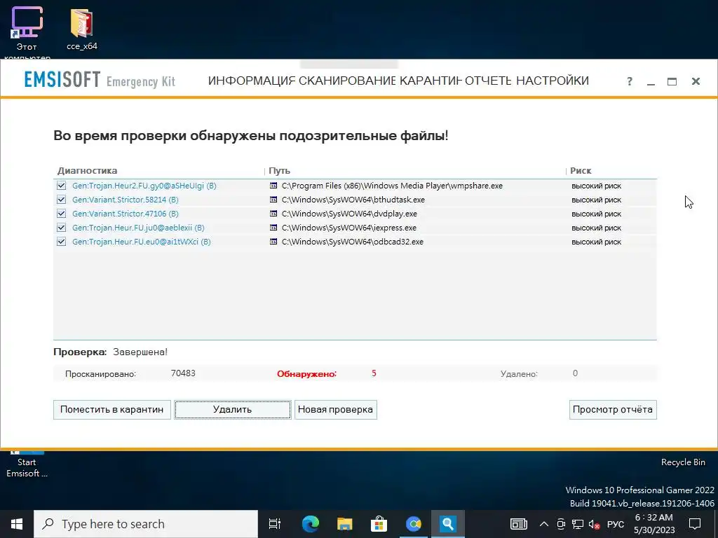
Task: Click высокий риск in the odbcad32.exe row
Action: (596, 242)
